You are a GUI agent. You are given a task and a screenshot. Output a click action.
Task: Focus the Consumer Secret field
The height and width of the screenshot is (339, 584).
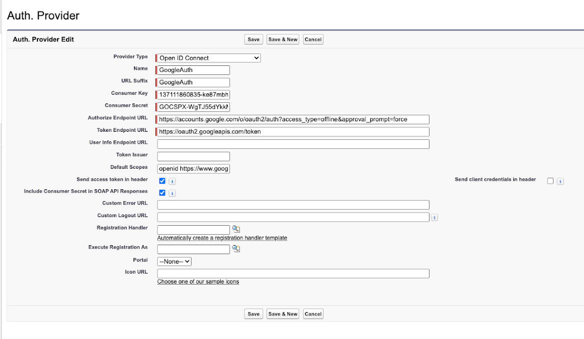point(193,107)
